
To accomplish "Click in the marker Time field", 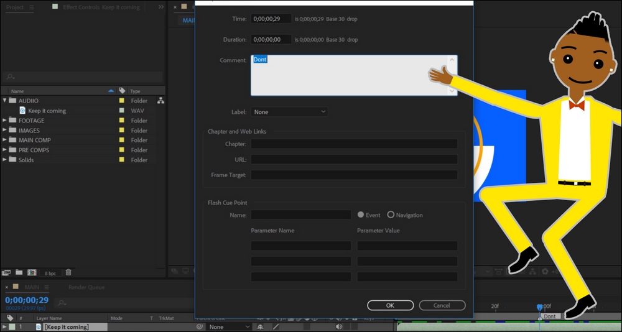I will tap(271, 19).
